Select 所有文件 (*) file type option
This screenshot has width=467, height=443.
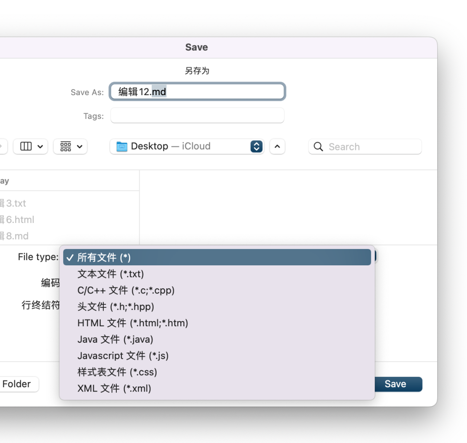[217, 257]
